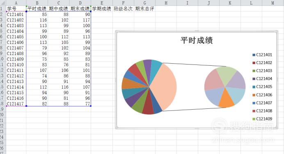
Task: Select cell containing C121411
Action: (16, 70)
